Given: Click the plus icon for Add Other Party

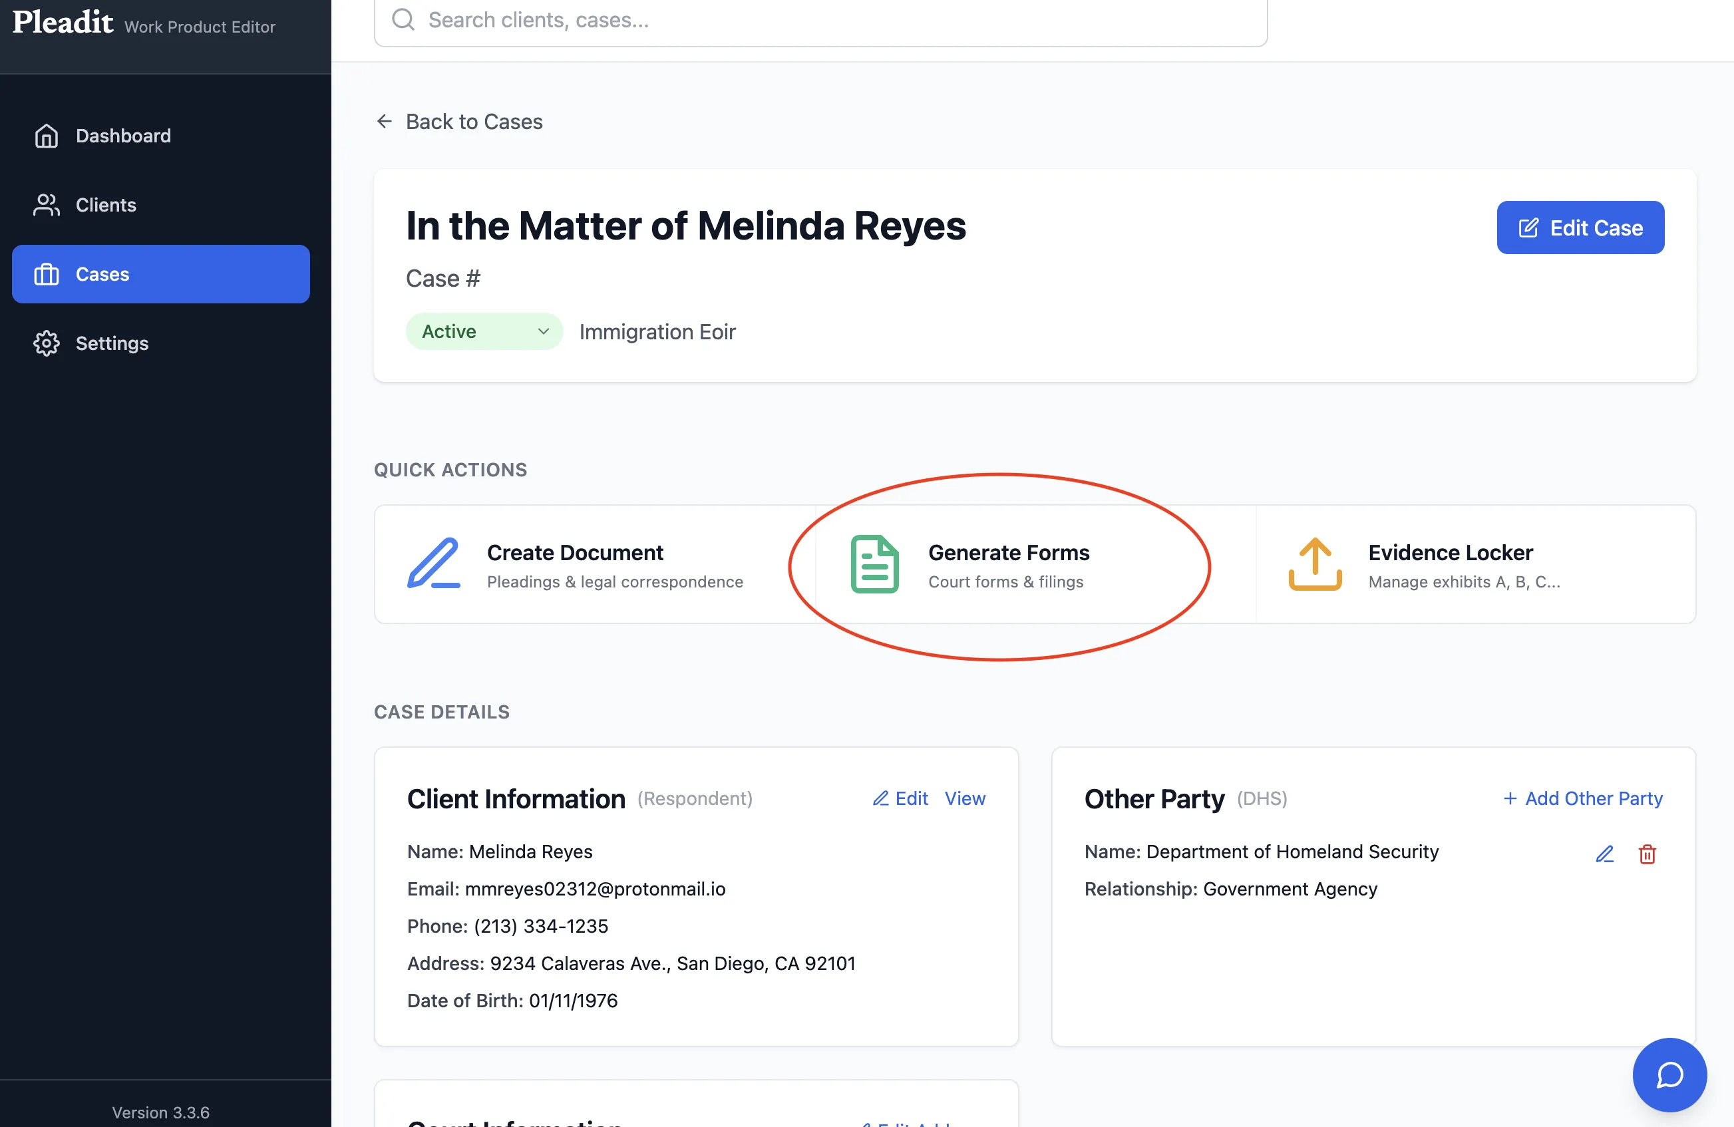Looking at the screenshot, I should [1510, 798].
